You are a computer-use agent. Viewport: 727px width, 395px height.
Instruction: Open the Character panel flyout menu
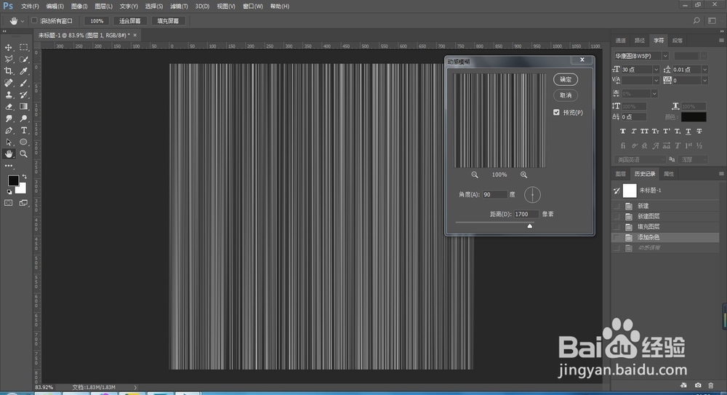tap(721, 41)
